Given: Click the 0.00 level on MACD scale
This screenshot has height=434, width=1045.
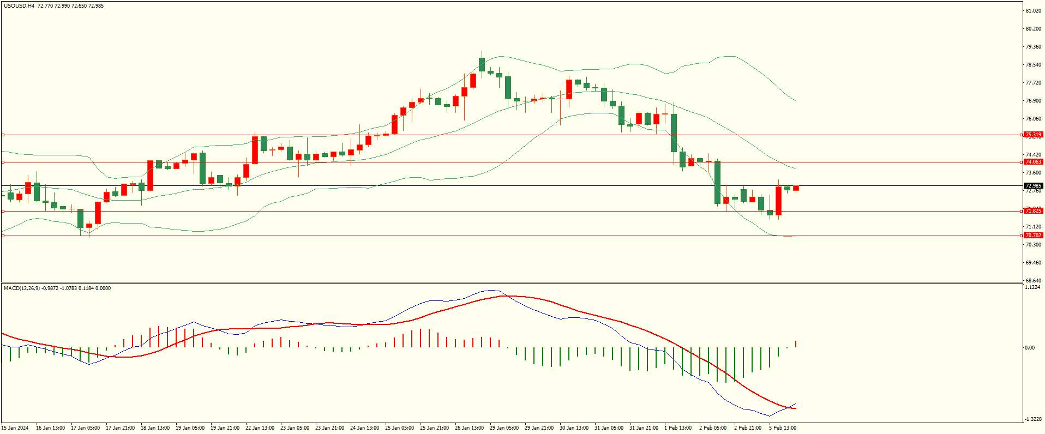Looking at the screenshot, I should [x=1030, y=348].
